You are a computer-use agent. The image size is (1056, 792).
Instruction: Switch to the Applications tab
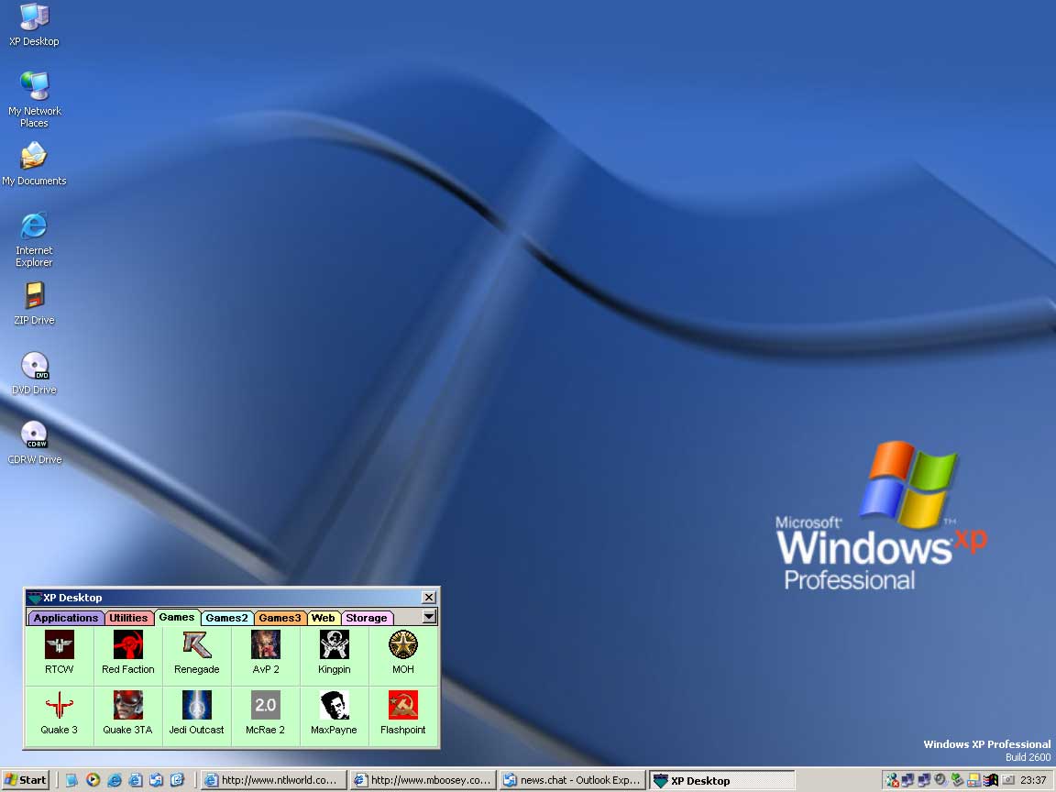click(66, 618)
